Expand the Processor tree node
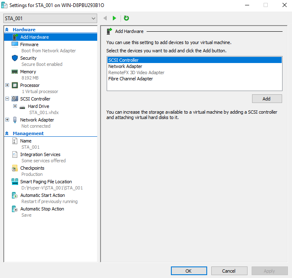 coord(7,85)
